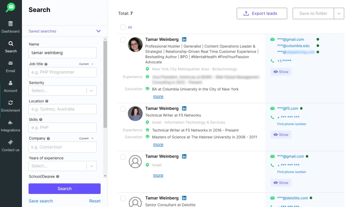Image resolution: width=351 pixels, height=207 pixels.
Task: Click Show button for the f5.com contact
Action: [281, 134]
